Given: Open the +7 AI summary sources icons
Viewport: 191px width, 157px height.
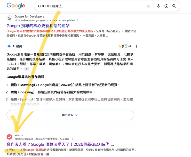Looking at the screenshot, I should click(x=124, y=46).
